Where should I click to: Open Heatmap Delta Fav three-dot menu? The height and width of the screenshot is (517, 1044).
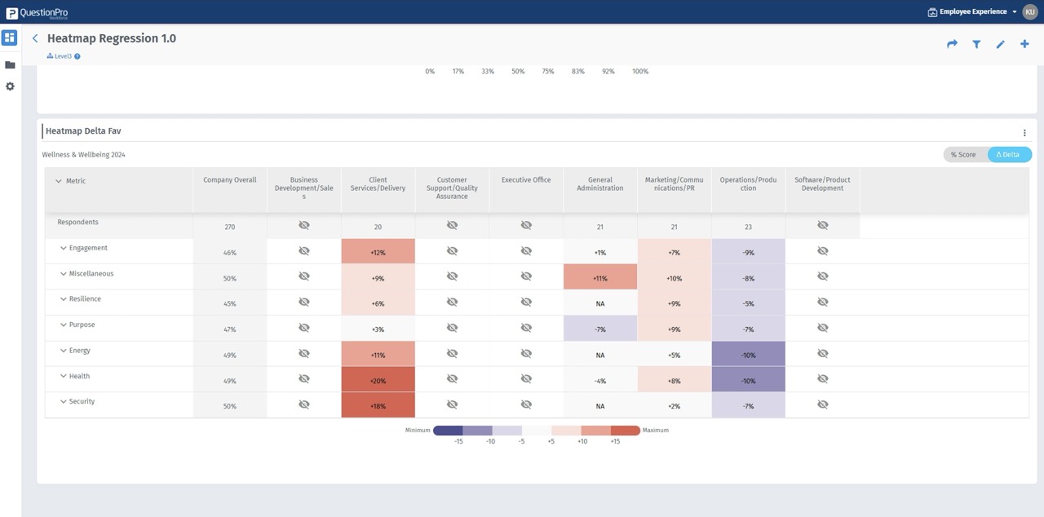tap(1024, 133)
